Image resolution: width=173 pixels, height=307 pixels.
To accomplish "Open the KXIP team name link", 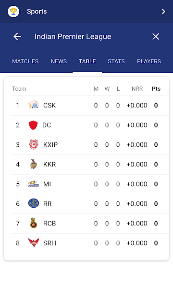I will [50, 145].
